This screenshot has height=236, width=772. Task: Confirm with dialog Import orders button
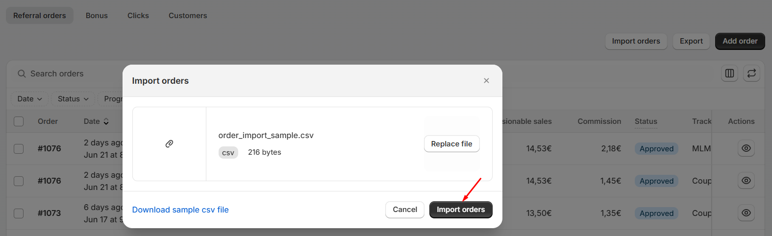coord(461,210)
